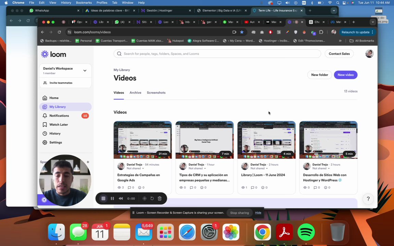
Task: Add a new Space with the plus icon
Action: point(88,162)
